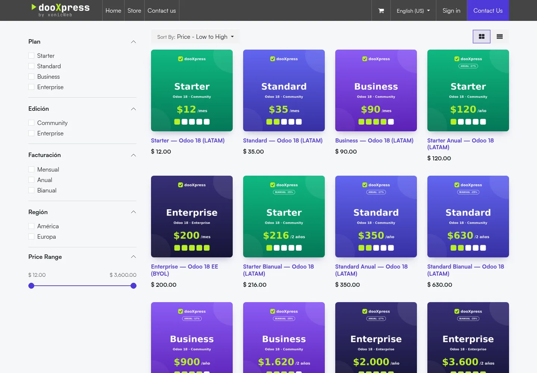Collapse the Facturación filter section
Viewport: 537px width, 373px height.
(134, 155)
